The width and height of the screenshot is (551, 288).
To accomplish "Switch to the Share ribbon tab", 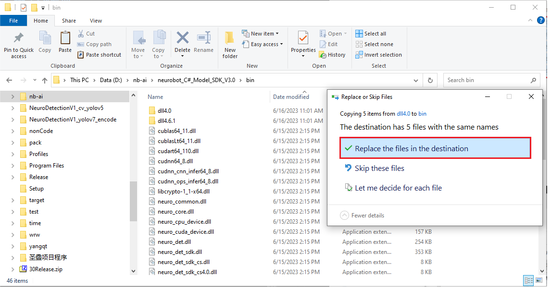I will [69, 21].
